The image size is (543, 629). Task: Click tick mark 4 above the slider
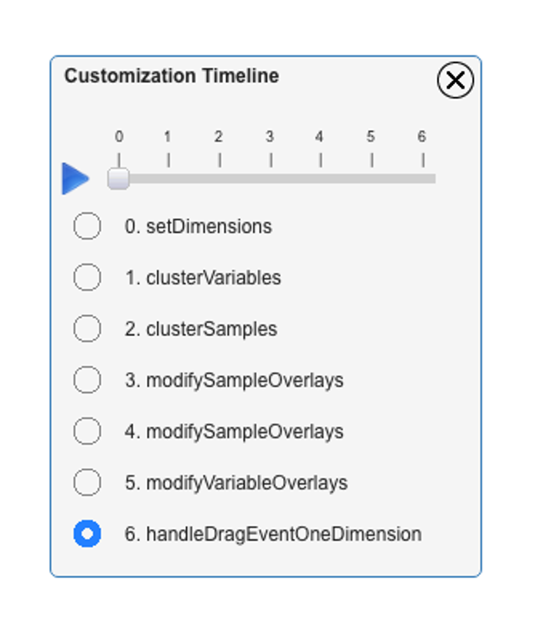point(320,160)
